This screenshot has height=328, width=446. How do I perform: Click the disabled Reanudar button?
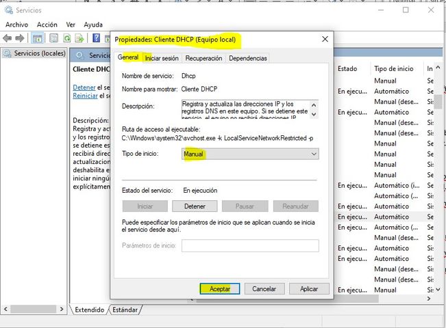tap(295, 206)
